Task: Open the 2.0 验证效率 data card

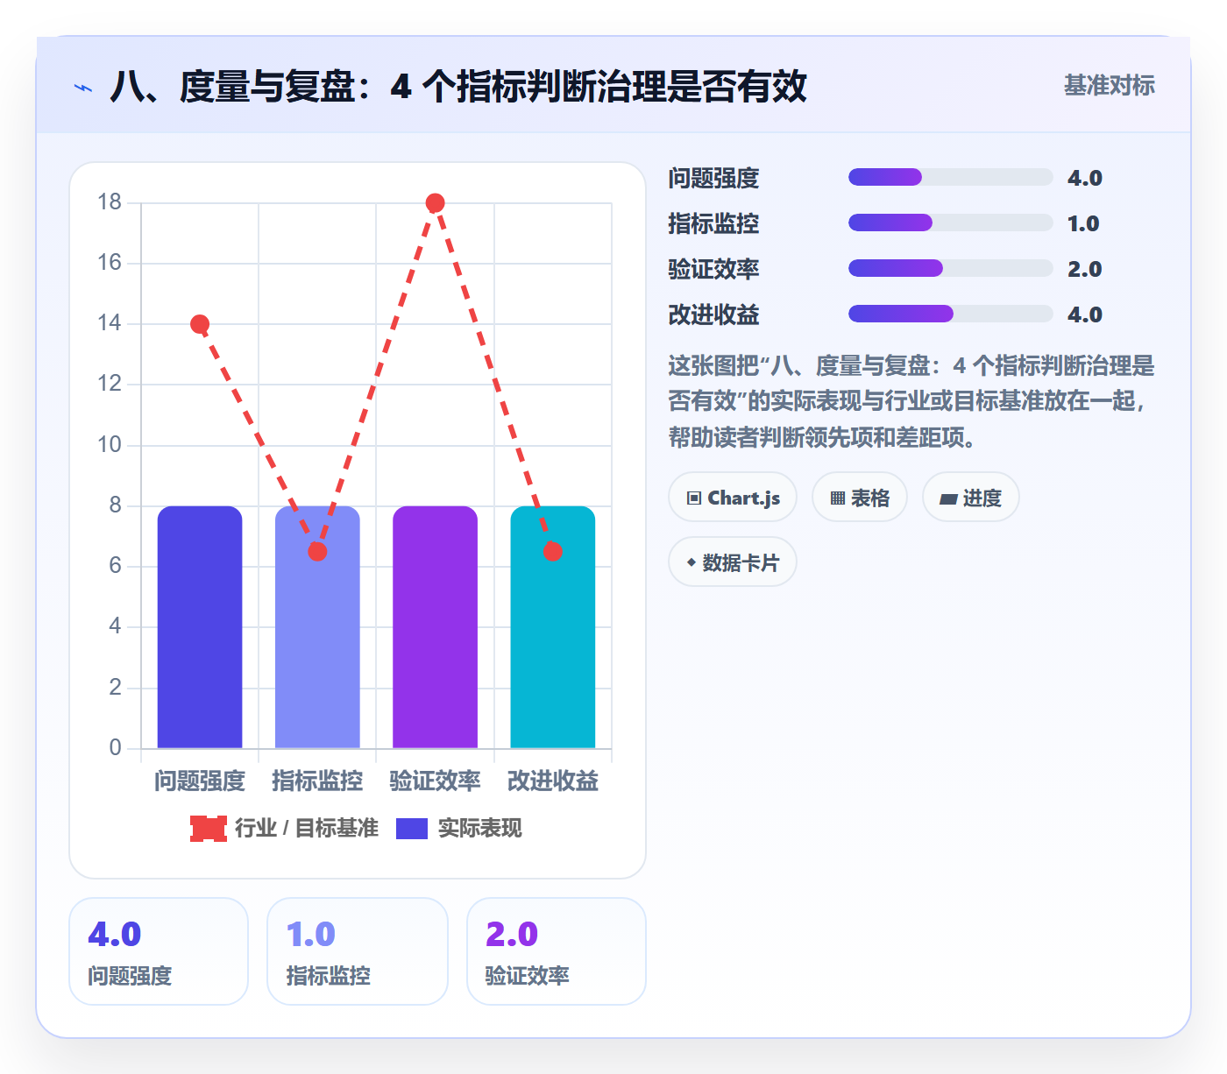Action: 557,951
